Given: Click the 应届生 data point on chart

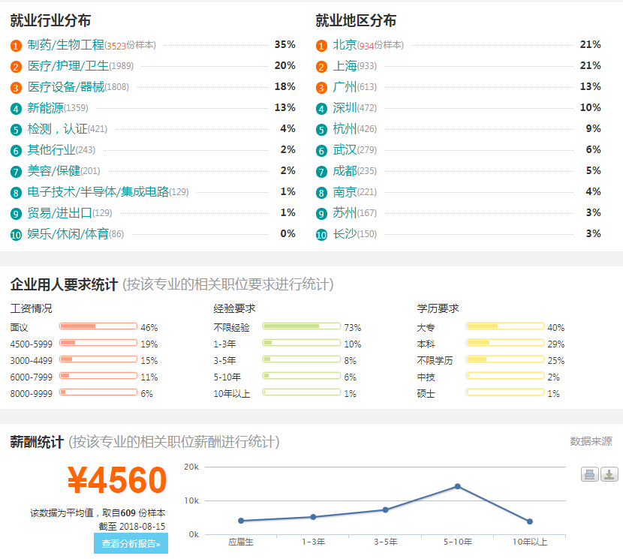Looking at the screenshot, I should [x=241, y=521].
